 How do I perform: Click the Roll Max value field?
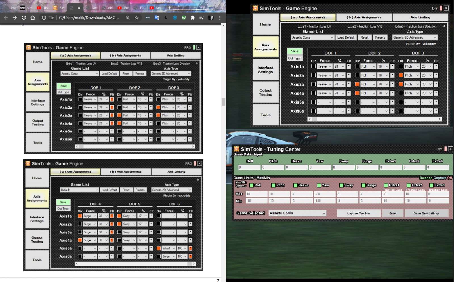click(257, 194)
